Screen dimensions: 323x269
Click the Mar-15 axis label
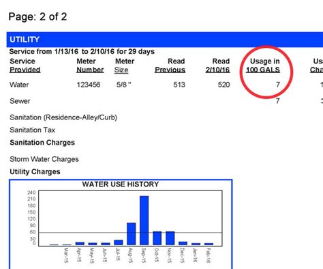point(66,255)
